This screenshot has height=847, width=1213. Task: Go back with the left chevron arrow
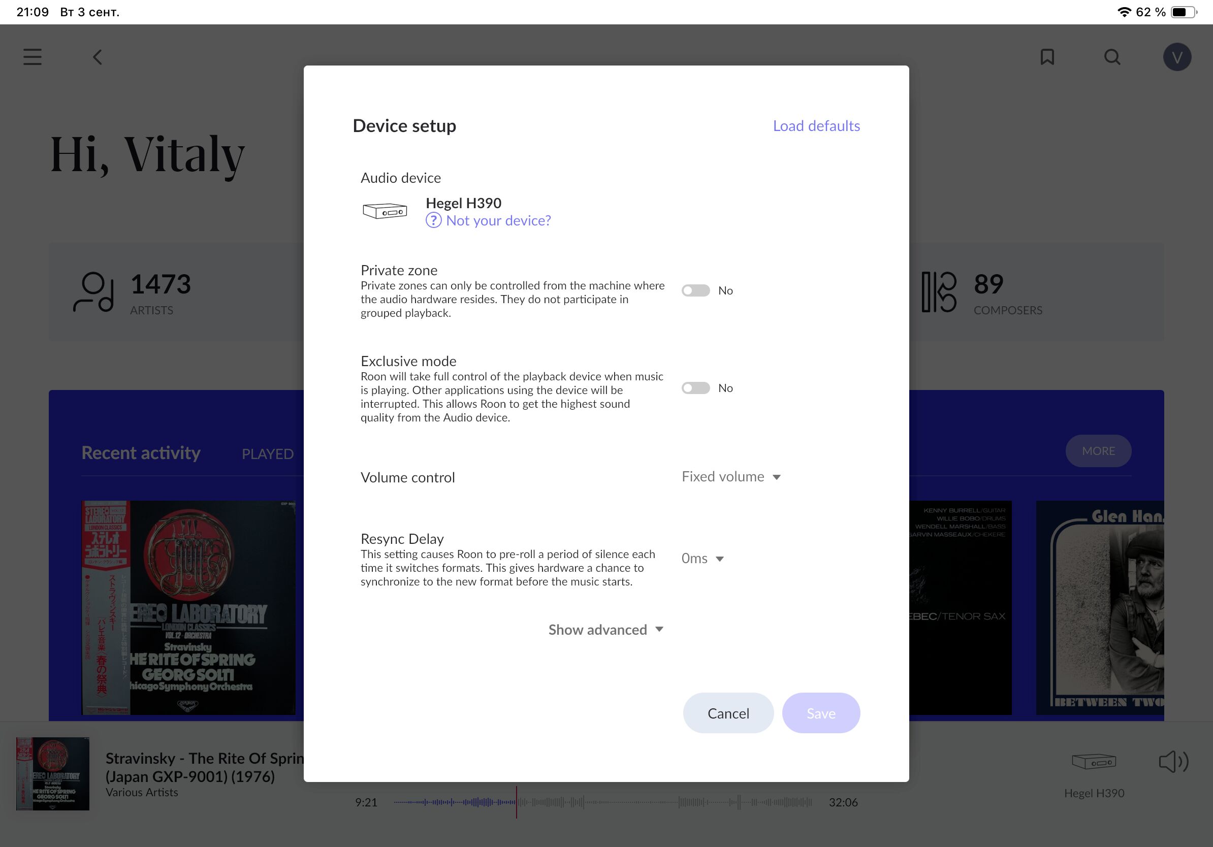pyautogui.click(x=97, y=57)
